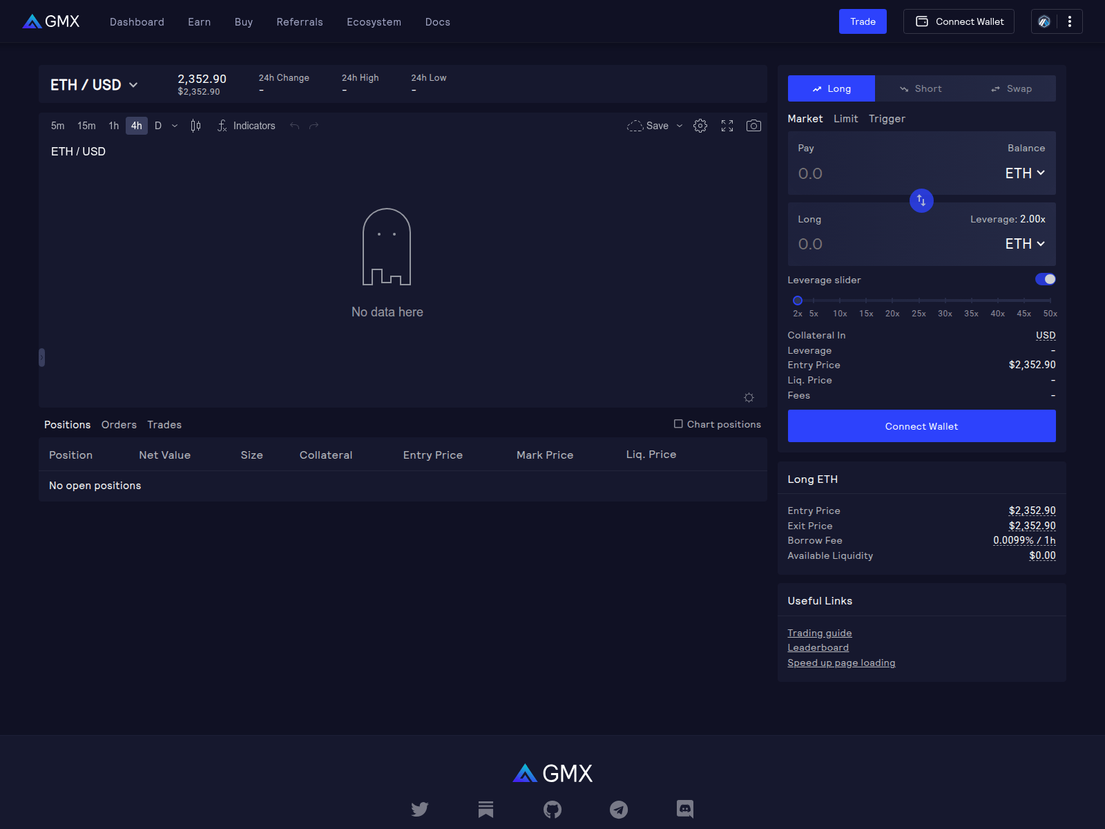Open the three-dot settings menu
The height and width of the screenshot is (829, 1105).
(1070, 21)
